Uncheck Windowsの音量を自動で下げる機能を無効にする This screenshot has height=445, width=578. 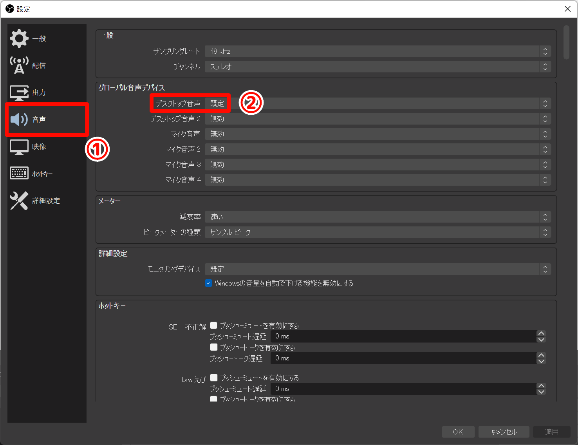[209, 283]
